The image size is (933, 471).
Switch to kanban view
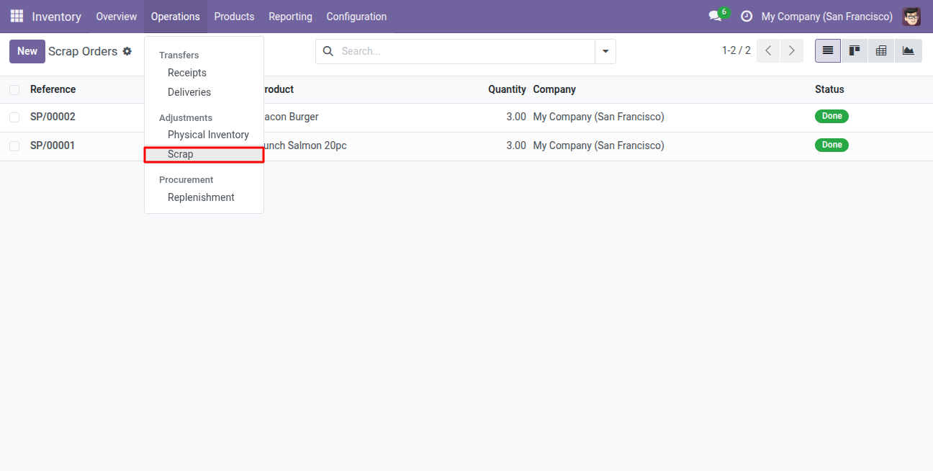(855, 51)
